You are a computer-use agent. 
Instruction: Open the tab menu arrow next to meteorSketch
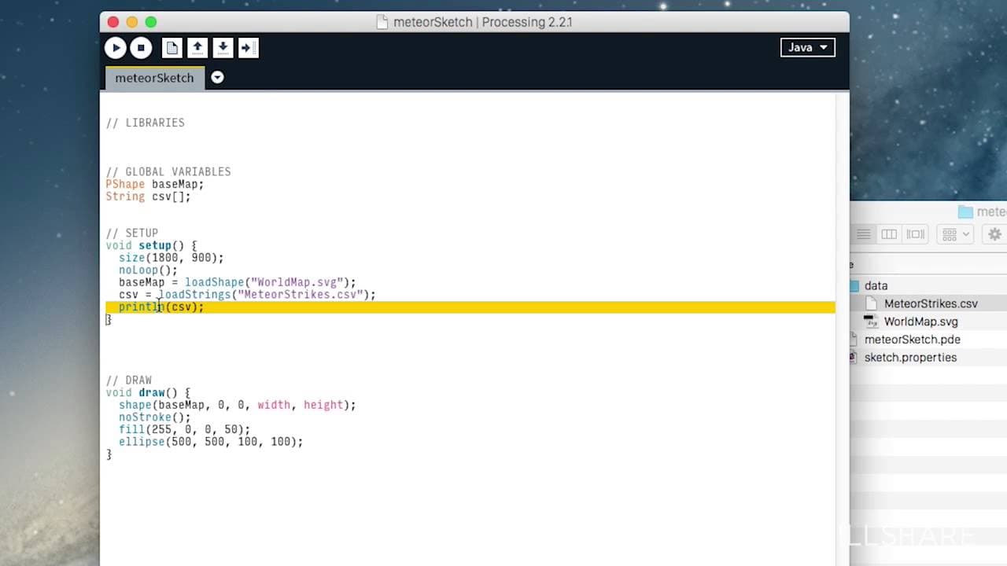[217, 78]
